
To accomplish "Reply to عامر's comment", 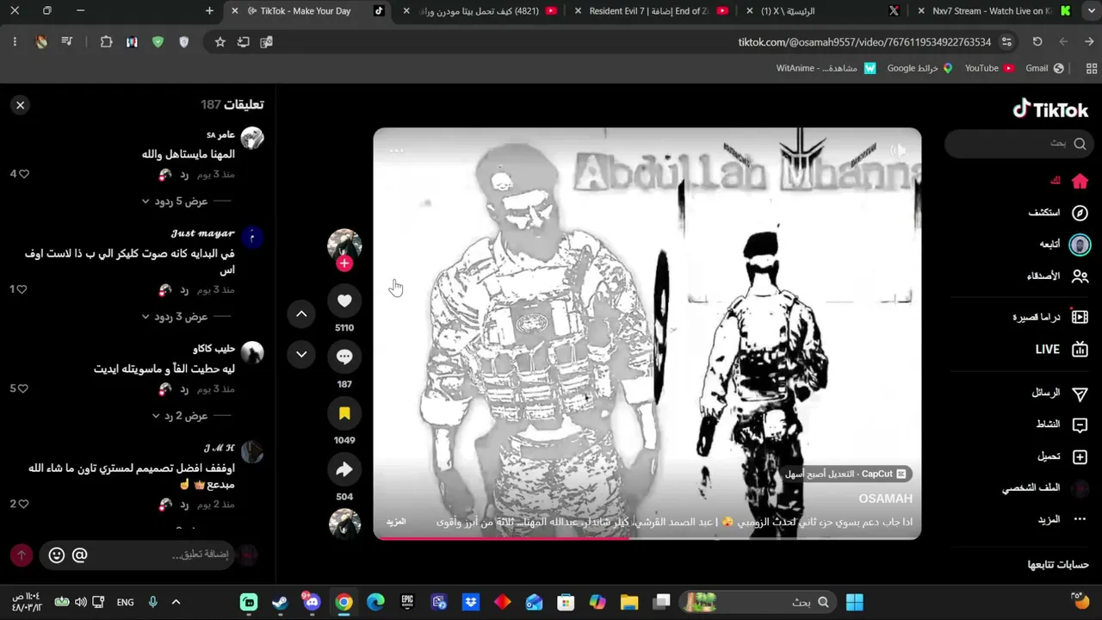I will click(x=184, y=175).
